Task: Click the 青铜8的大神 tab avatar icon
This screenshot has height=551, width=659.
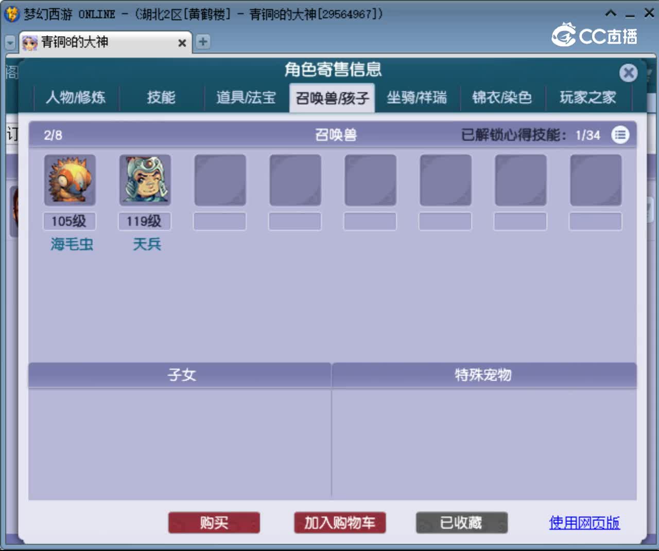Action: tap(30, 43)
